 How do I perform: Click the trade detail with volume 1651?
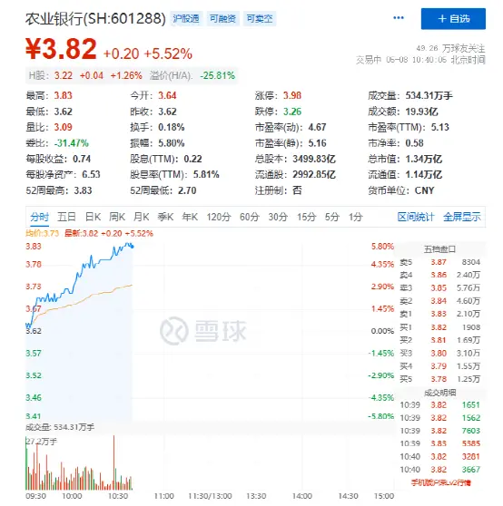(x=439, y=405)
